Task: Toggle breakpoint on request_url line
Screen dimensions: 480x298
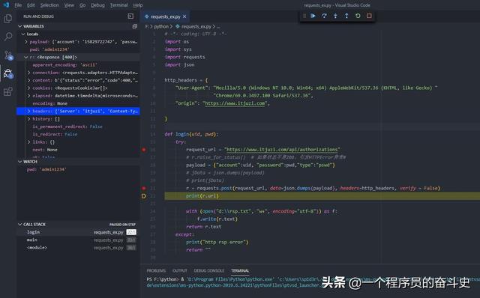Action: (143, 150)
